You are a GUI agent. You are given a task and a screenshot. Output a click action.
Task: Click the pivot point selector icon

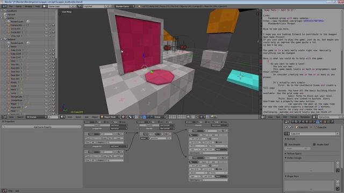[131, 117]
